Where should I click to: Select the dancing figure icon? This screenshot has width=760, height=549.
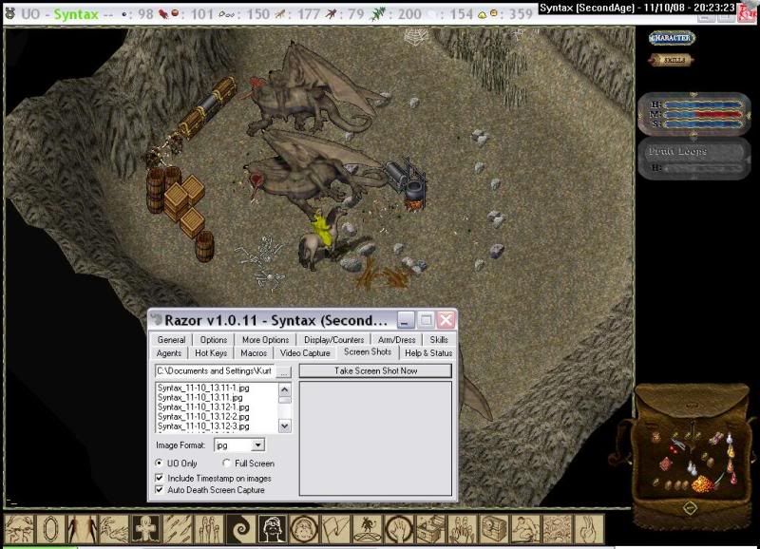[x=367, y=529]
